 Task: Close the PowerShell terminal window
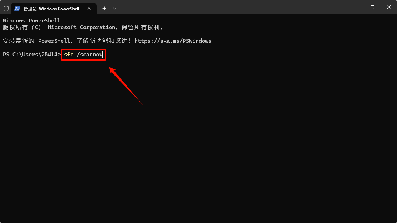[388, 7]
